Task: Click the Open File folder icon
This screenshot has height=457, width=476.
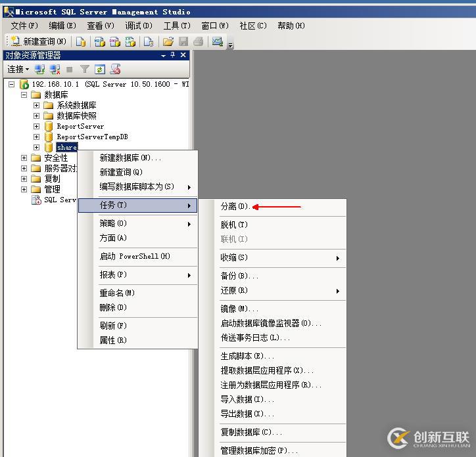Action: (168, 41)
